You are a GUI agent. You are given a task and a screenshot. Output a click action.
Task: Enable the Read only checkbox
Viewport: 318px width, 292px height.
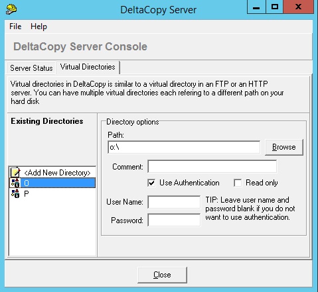(238, 183)
